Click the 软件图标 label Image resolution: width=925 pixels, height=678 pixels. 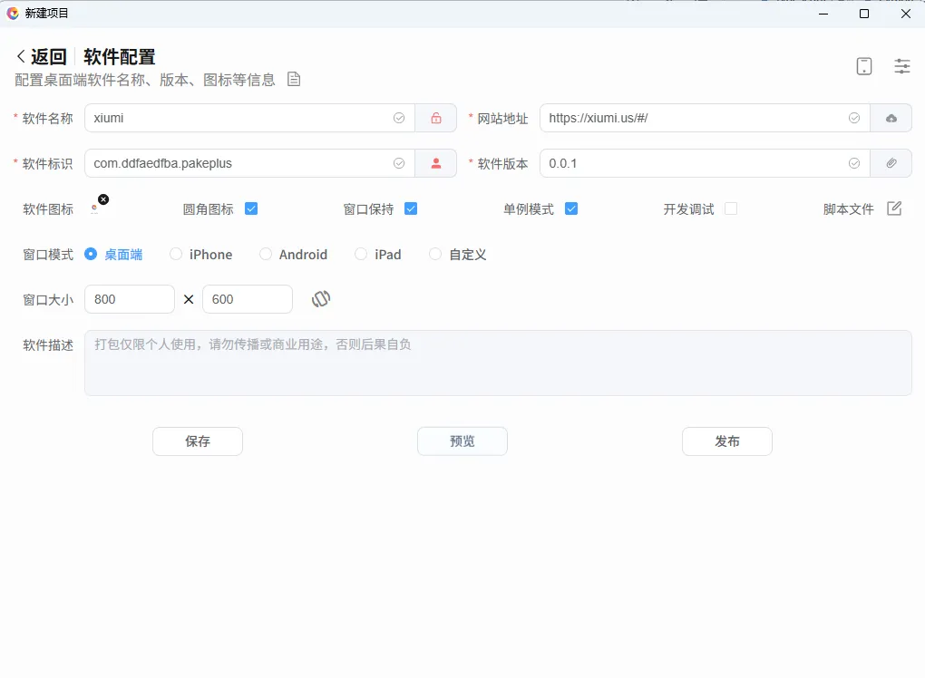[x=48, y=209]
